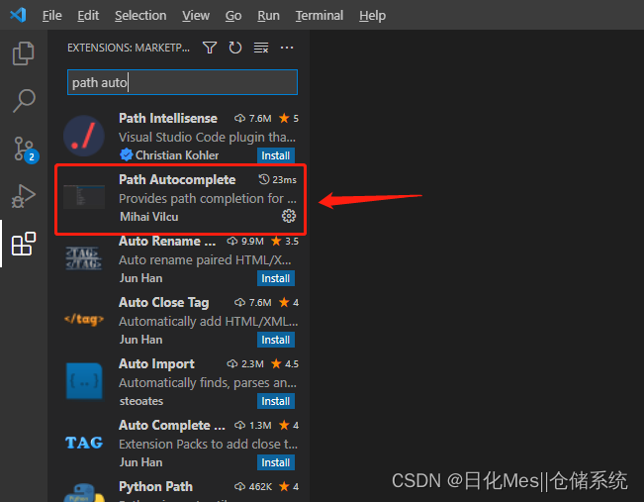Click the Auto Complete Tag extension icon
The width and height of the screenshot is (644, 502).
(x=84, y=443)
